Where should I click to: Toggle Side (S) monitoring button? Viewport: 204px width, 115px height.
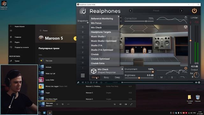(172, 77)
